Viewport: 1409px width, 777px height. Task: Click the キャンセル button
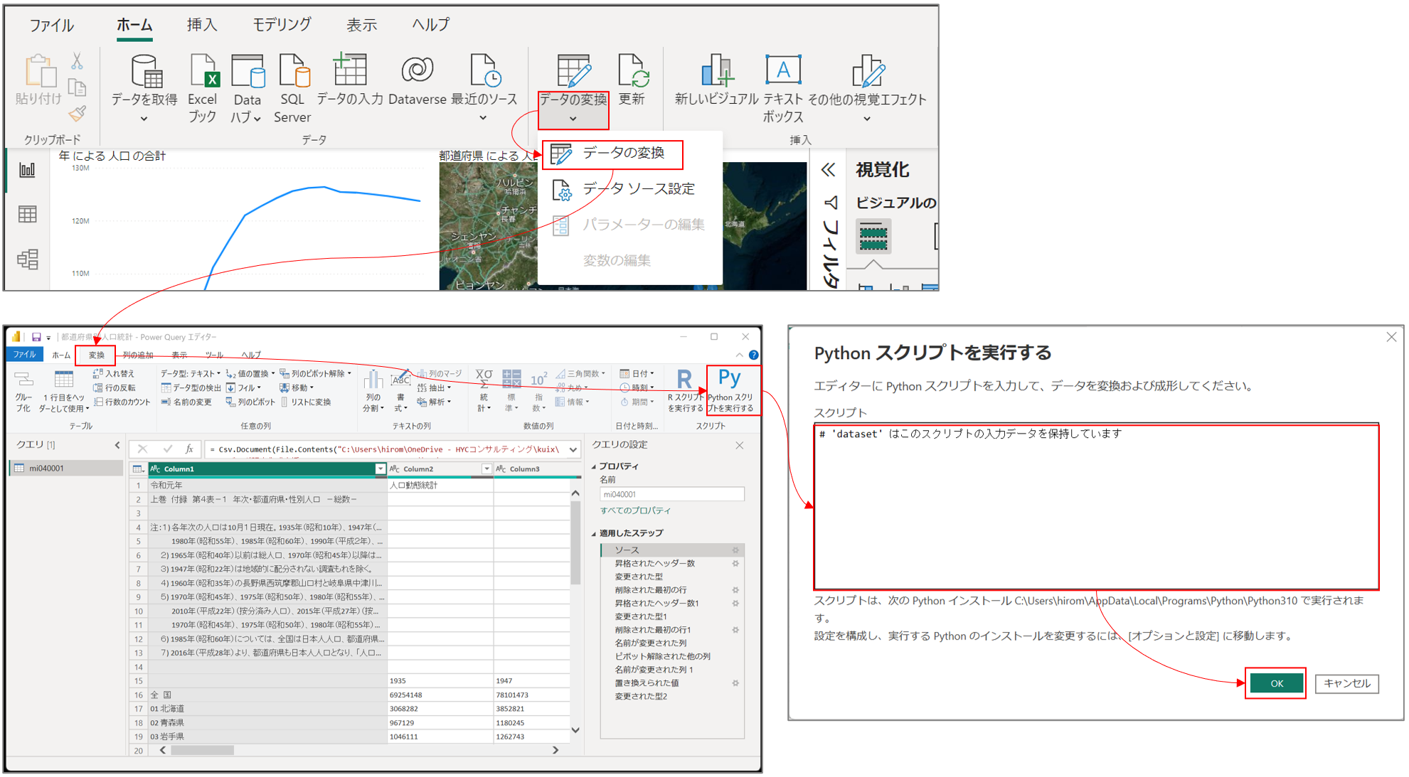1346,683
